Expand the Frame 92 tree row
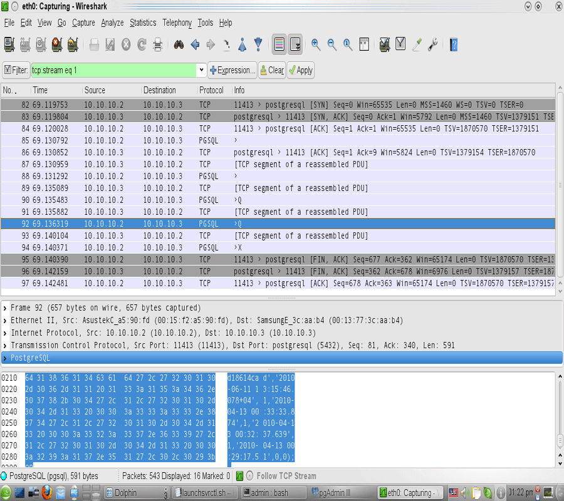564x501 pixels. point(5,308)
